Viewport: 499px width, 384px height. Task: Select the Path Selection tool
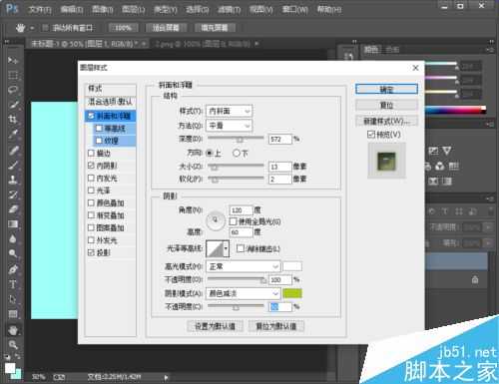pyautogui.click(x=13, y=299)
